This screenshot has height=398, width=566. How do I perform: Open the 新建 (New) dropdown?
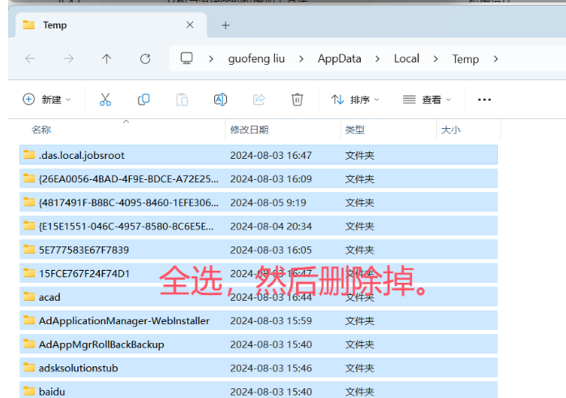[47, 99]
